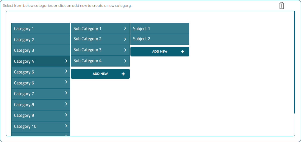Click the vertical scrollbar of category panel
This screenshot has width=301, height=142.
click(294, 62)
